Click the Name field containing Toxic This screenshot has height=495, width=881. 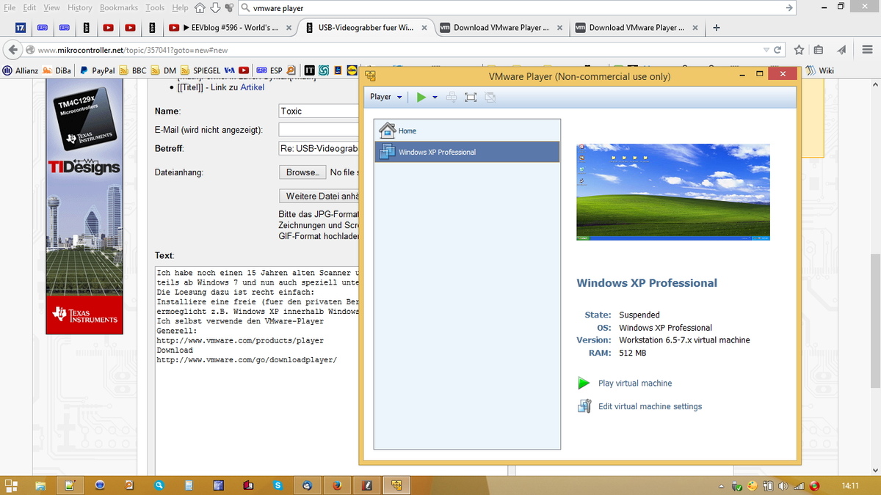[319, 111]
